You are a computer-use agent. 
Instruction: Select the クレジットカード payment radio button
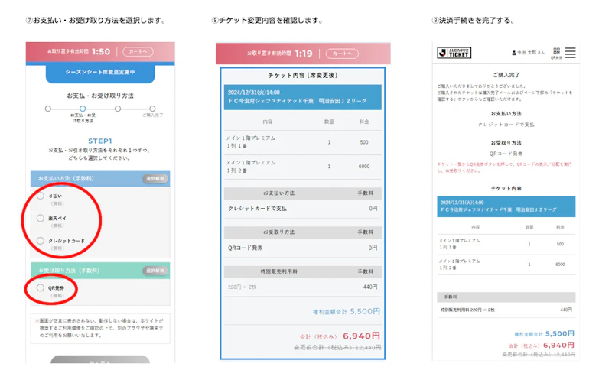[41, 241]
